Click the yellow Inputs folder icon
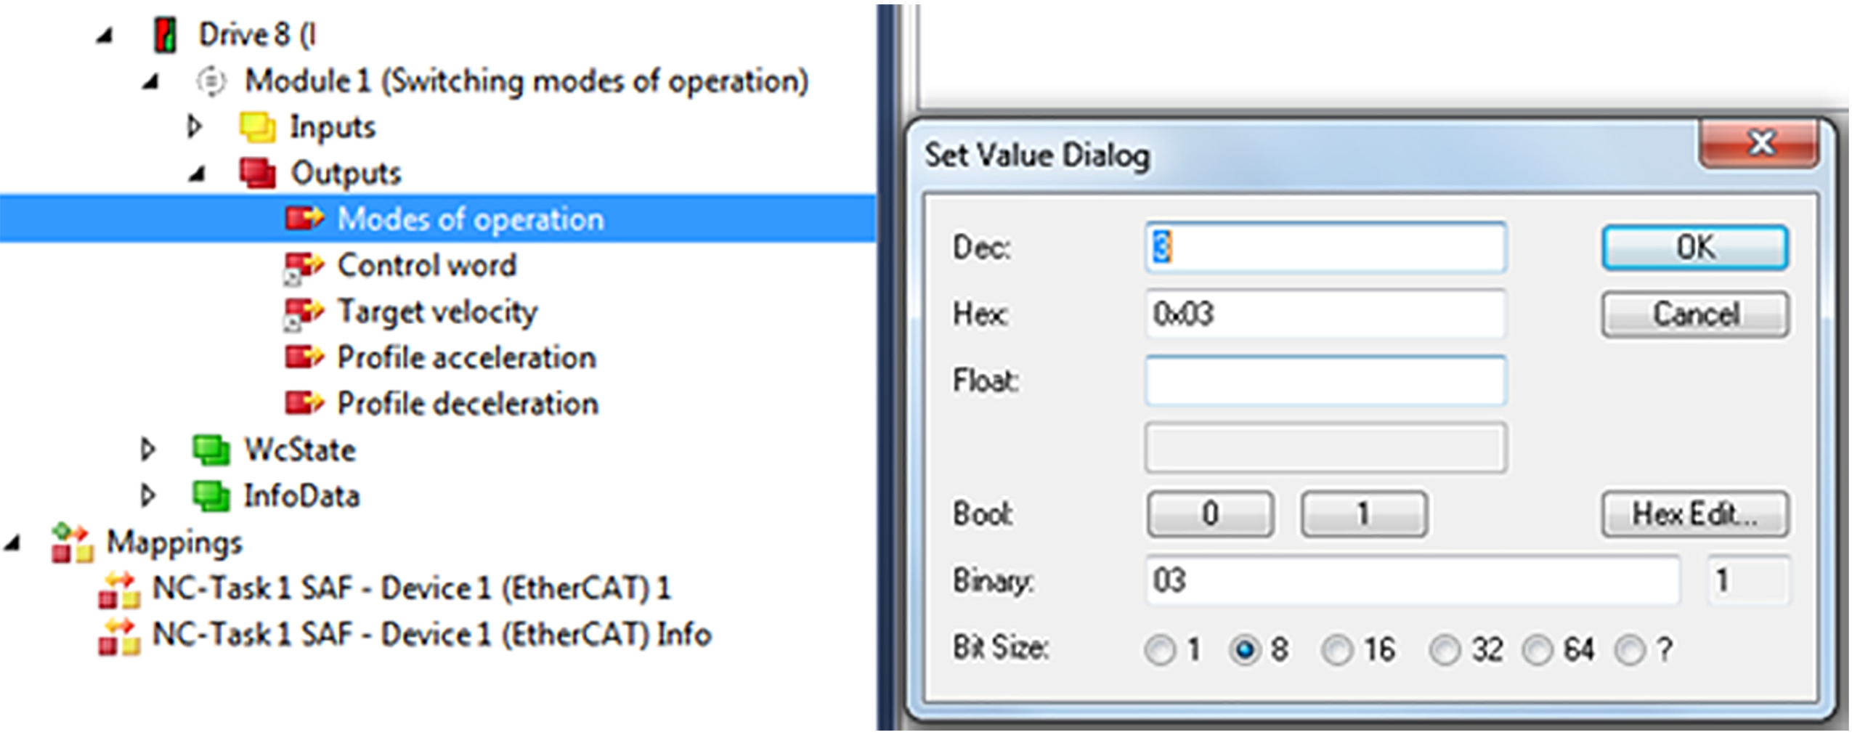1852x743 pixels. (x=257, y=127)
